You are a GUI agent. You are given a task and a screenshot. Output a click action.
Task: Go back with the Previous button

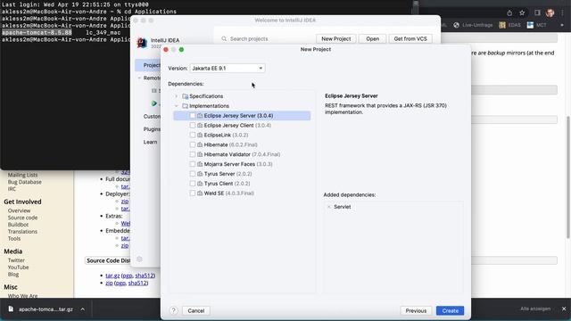416,311
